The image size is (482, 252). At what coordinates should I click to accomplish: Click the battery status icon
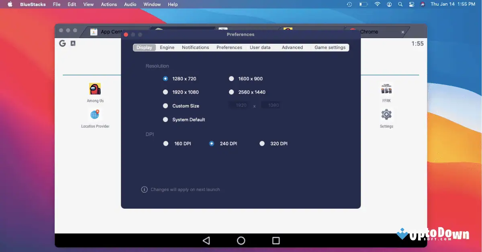point(362,4)
